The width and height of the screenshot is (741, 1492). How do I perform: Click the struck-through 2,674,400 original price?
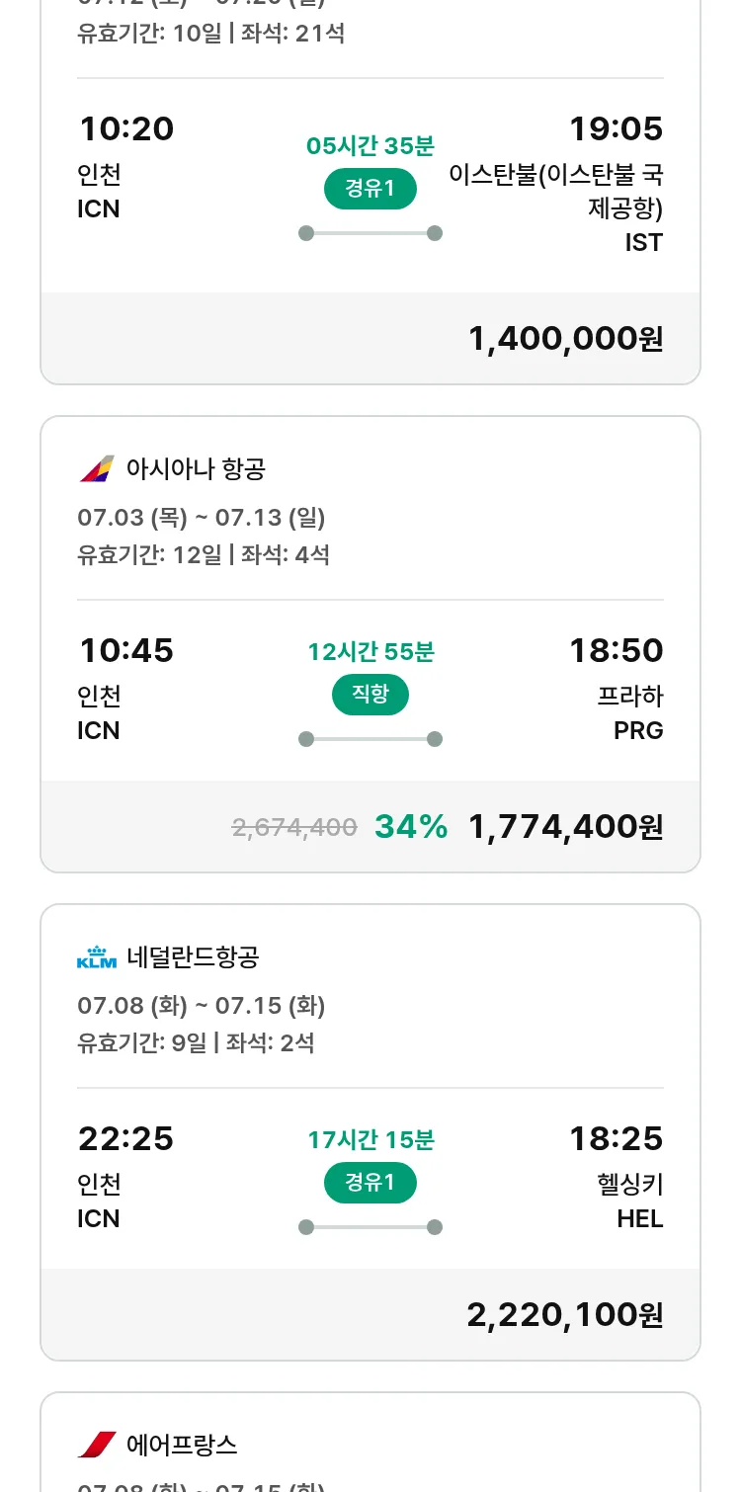pyautogui.click(x=294, y=828)
